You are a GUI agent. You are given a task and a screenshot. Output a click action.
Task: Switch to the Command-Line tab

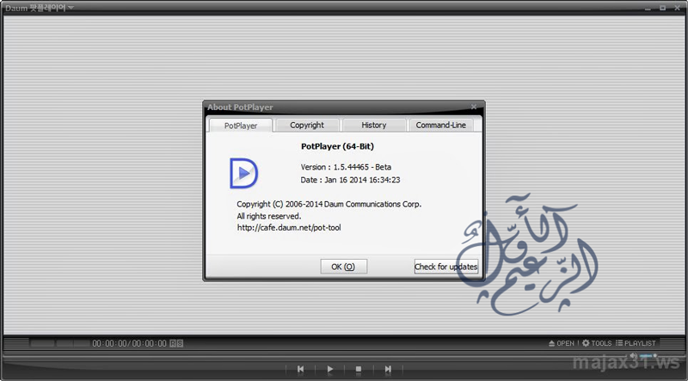[x=440, y=125]
